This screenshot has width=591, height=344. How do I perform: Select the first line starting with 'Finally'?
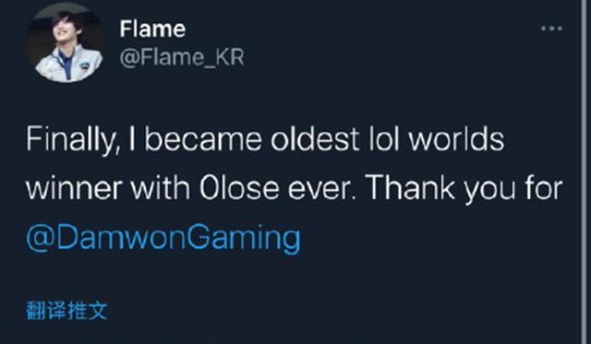click(x=265, y=140)
